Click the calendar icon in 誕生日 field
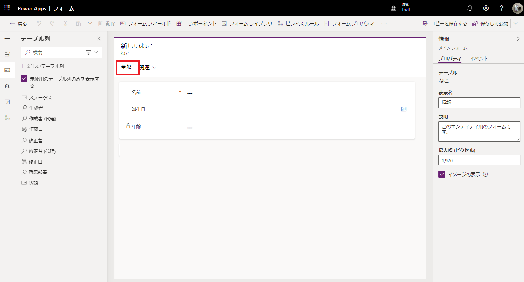 point(403,109)
